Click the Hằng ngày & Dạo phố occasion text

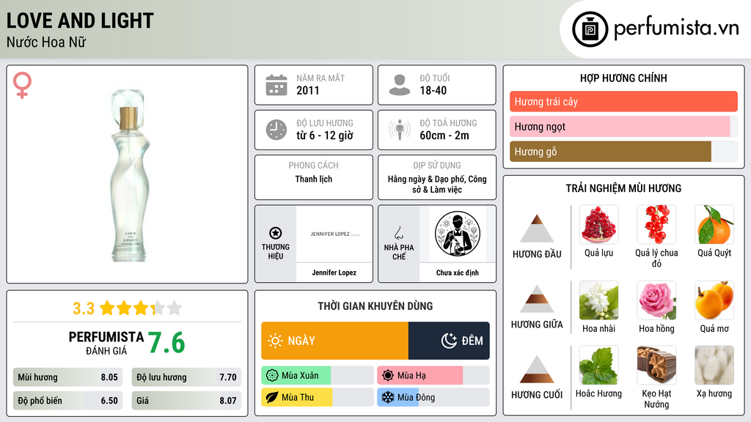click(437, 184)
